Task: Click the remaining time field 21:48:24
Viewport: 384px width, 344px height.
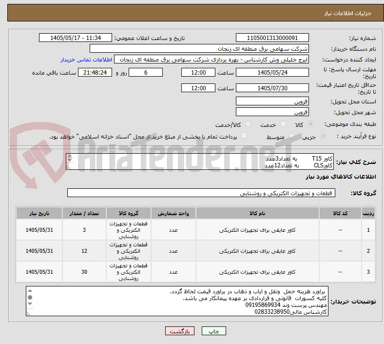Action: pos(95,72)
